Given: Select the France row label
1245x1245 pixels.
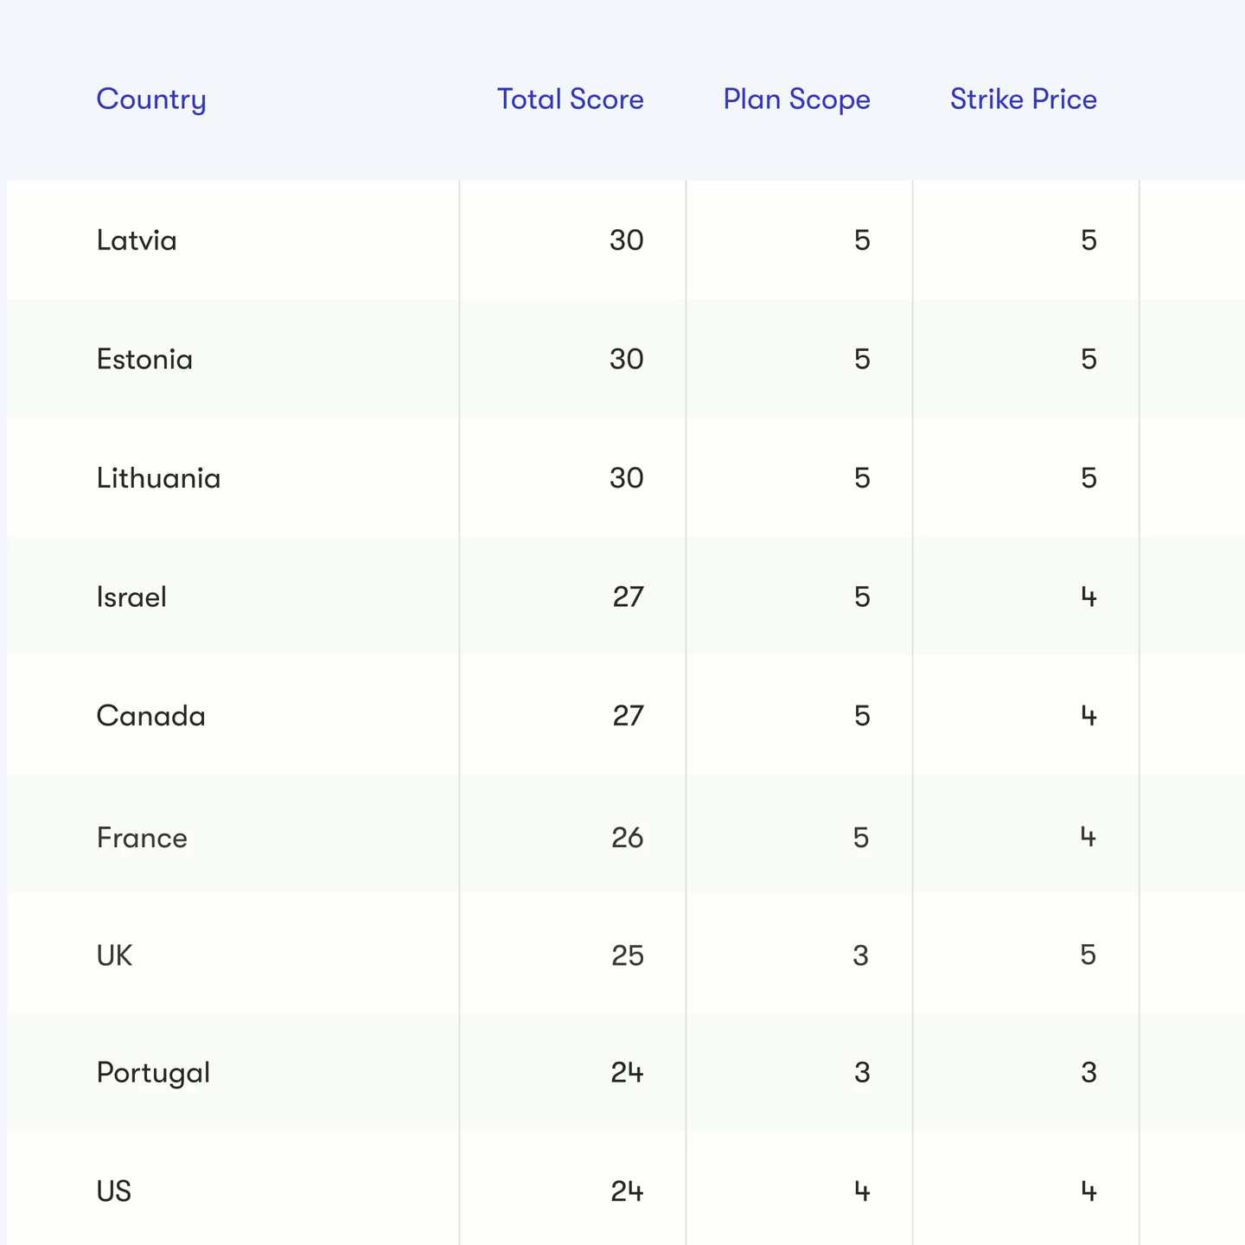Looking at the screenshot, I should (142, 838).
